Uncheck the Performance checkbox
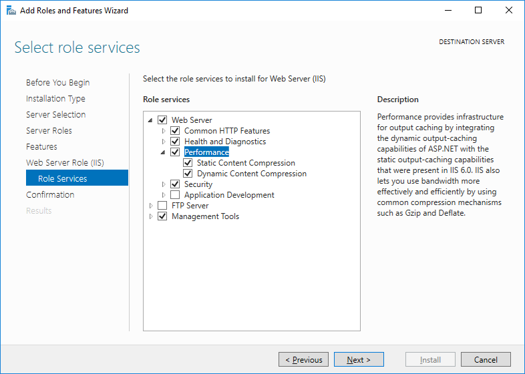This screenshot has width=525, height=374. pyautogui.click(x=175, y=152)
